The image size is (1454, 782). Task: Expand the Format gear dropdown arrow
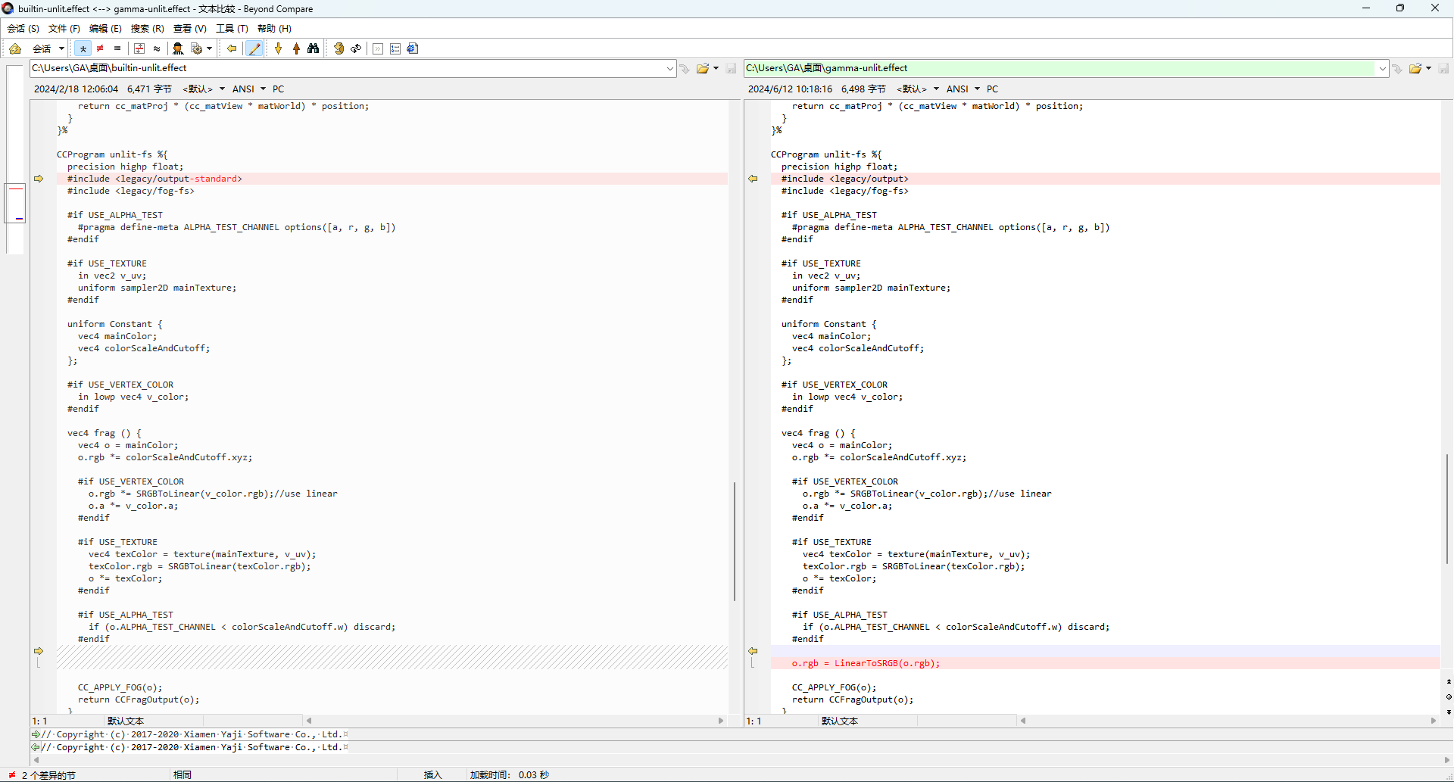210,48
